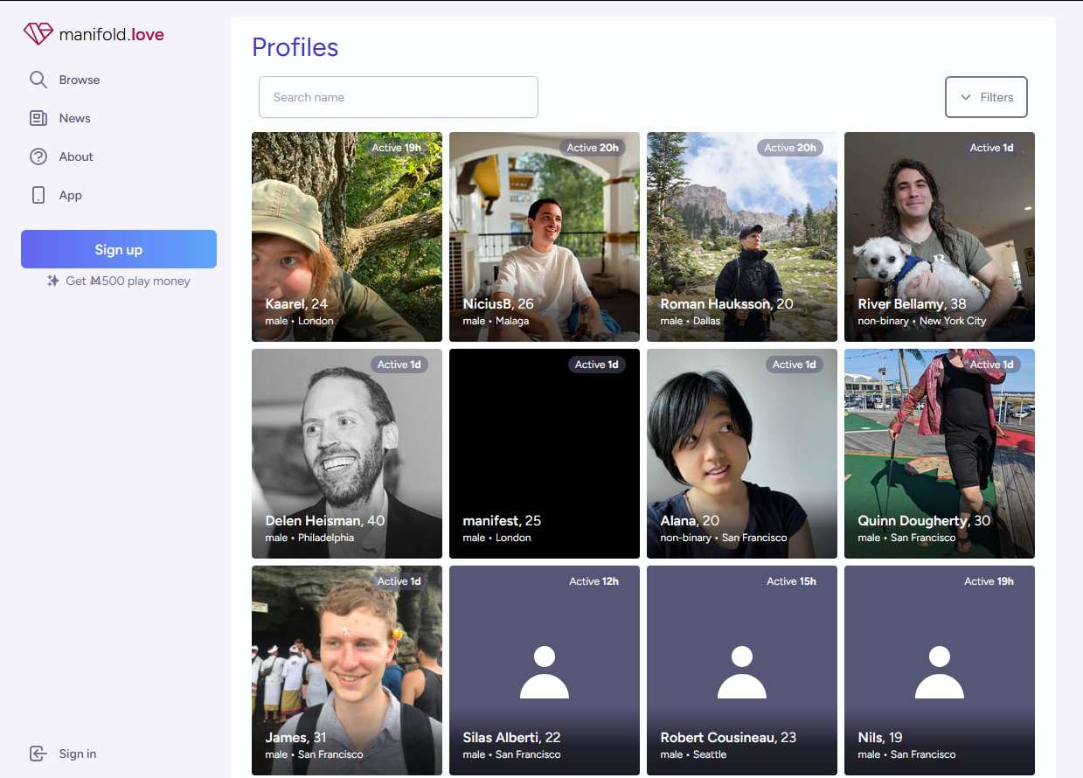
Task: Click the name 'Silas Alberti, 22'
Action: click(x=511, y=738)
